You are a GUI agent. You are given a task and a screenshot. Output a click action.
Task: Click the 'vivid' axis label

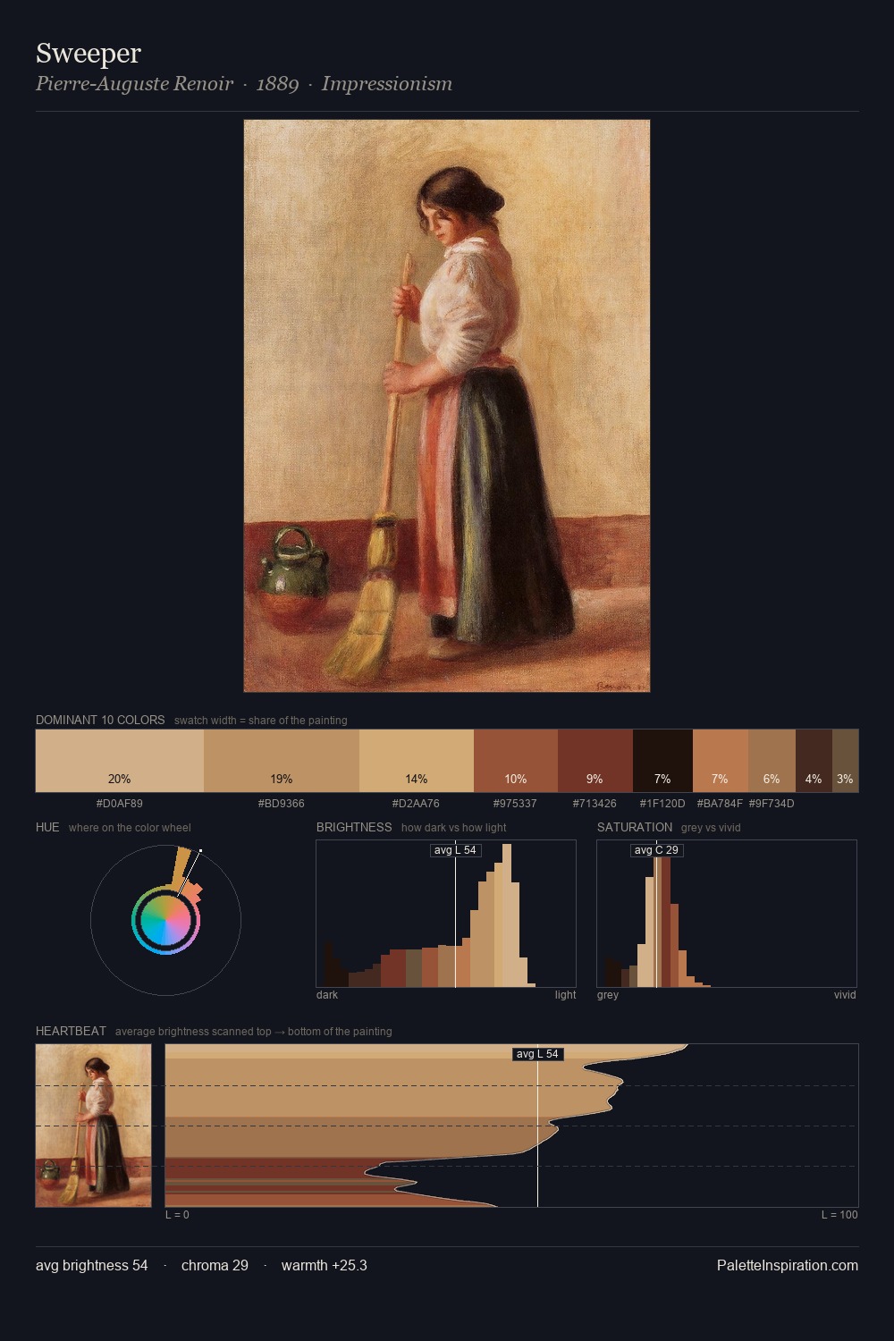[845, 995]
